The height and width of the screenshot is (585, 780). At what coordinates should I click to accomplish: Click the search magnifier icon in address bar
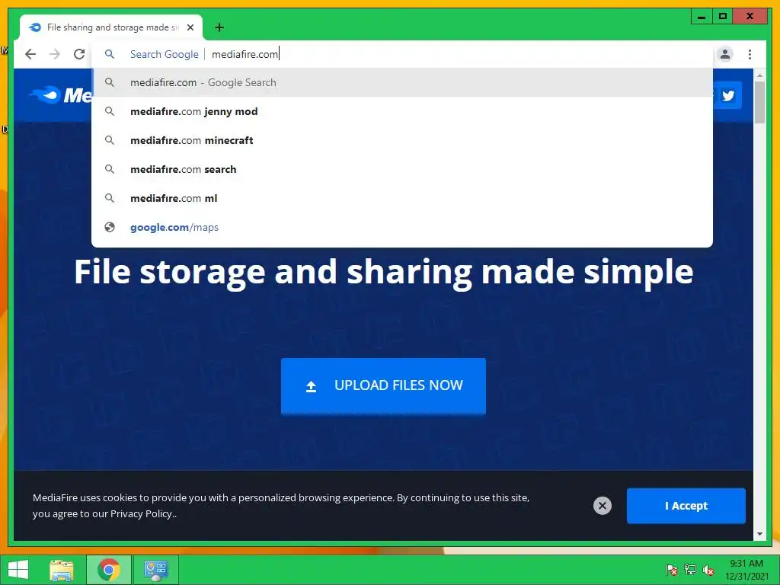[x=110, y=54]
